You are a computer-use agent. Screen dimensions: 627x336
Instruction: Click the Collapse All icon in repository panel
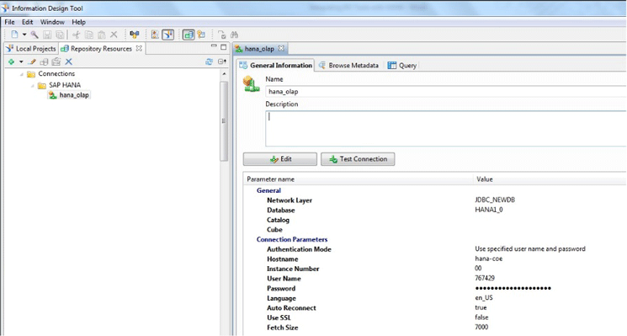(222, 61)
